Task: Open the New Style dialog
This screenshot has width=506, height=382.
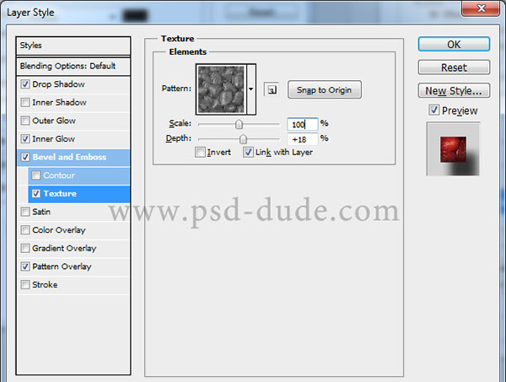Action: pos(454,90)
